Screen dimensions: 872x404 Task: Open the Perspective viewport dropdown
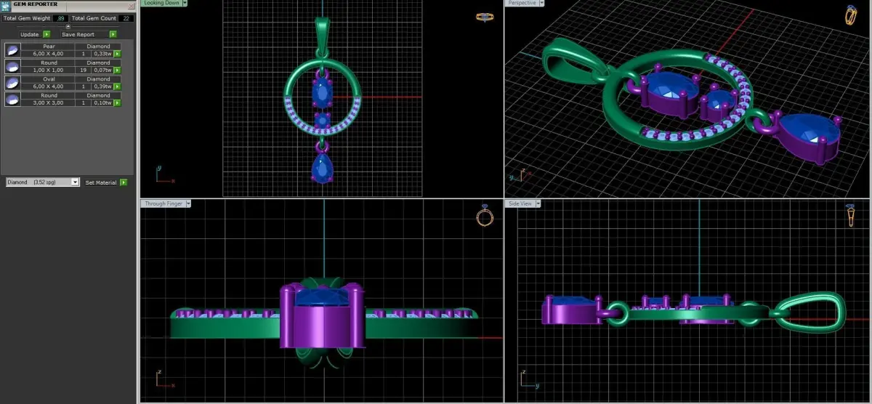coord(541,3)
